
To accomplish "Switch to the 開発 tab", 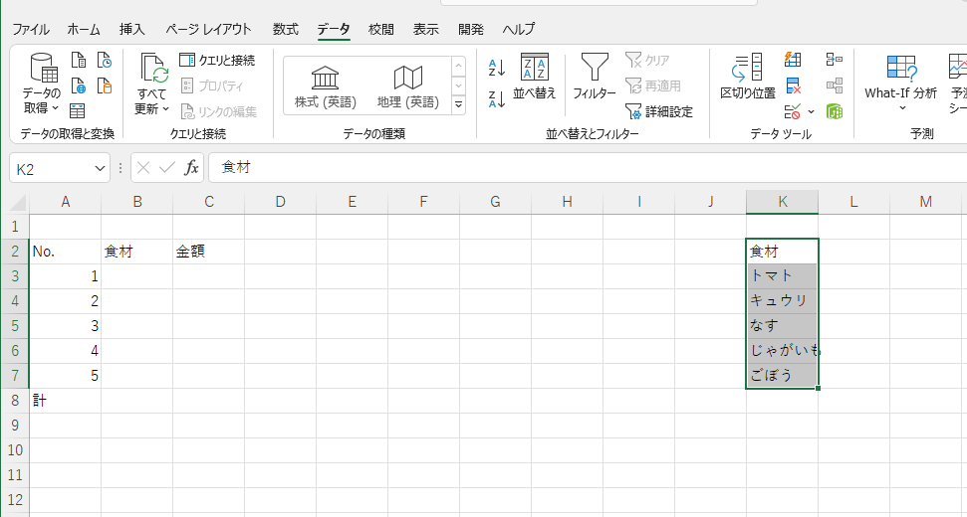I will (x=470, y=29).
